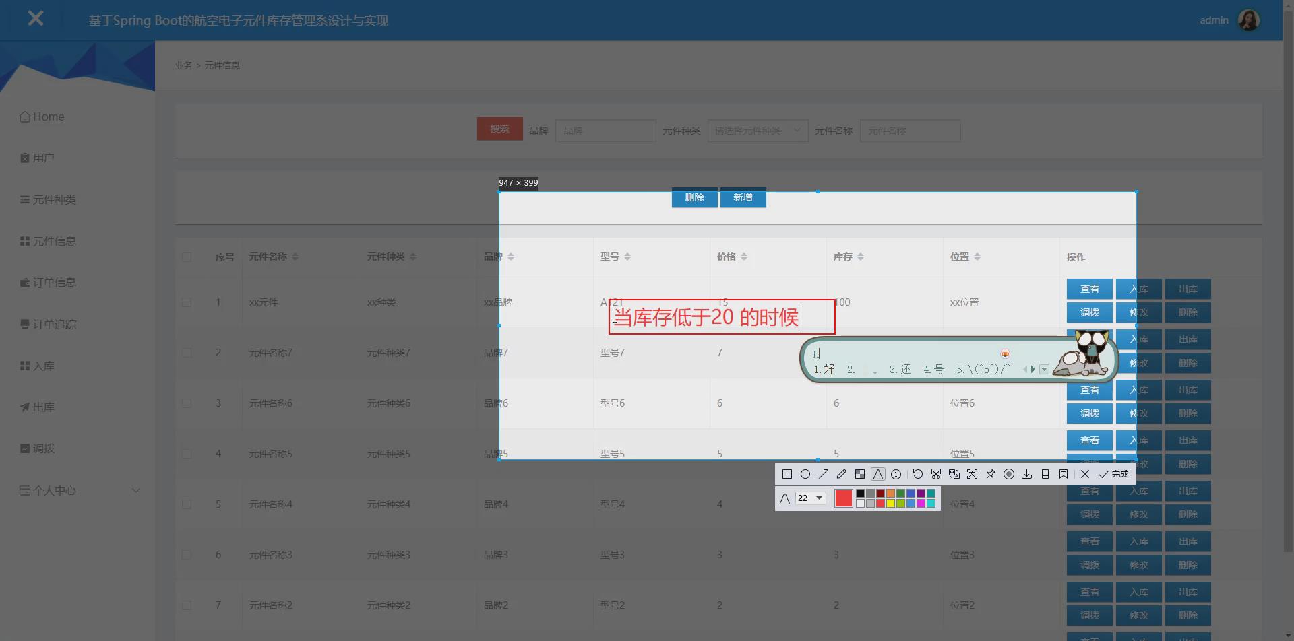This screenshot has width=1294, height=641.
Task: Check the checkbox for row 1 xx元件
Action: (187, 302)
